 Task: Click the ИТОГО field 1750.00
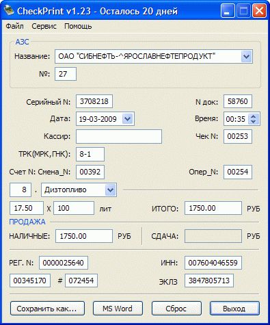[x=213, y=208]
